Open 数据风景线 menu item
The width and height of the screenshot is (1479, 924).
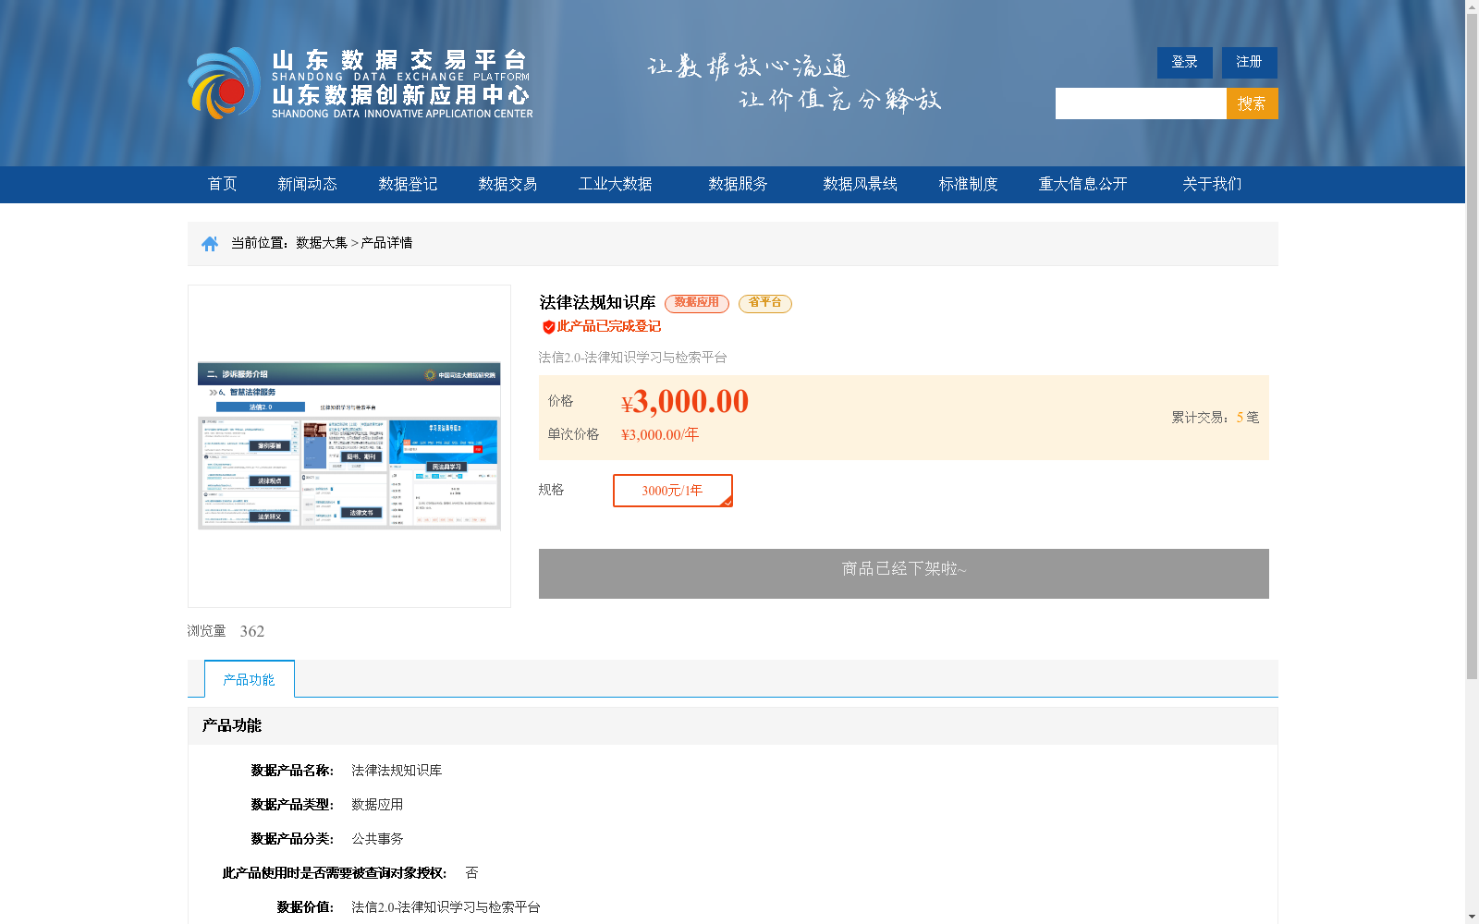coord(860,184)
